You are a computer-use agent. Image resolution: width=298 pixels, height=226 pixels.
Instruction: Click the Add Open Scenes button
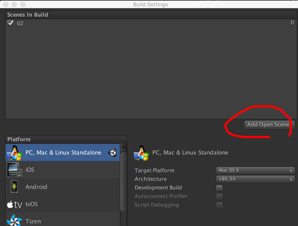pos(269,125)
